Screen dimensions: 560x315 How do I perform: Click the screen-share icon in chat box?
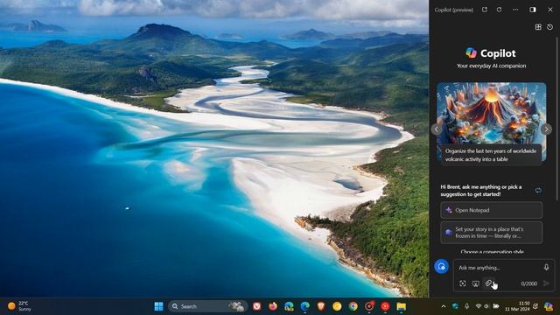tap(476, 283)
